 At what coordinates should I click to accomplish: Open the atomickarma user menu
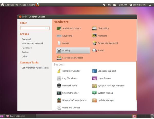(x=138, y=5)
